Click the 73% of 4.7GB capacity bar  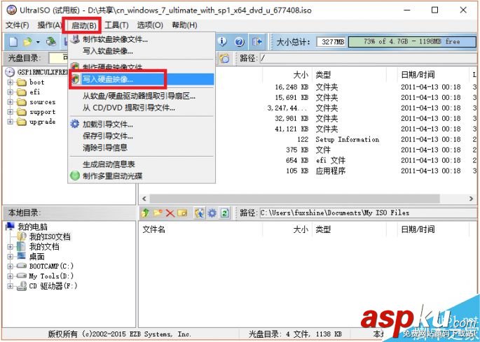tap(412, 41)
